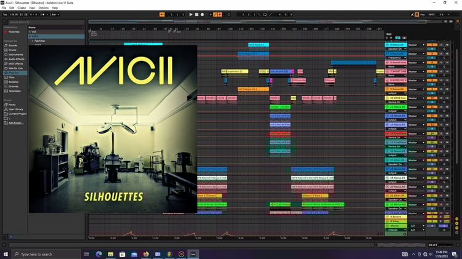Image resolution: width=462 pixels, height=259 pixels.
Task: Select the MIDI Effects browser category
Action: tap(15, 63)
